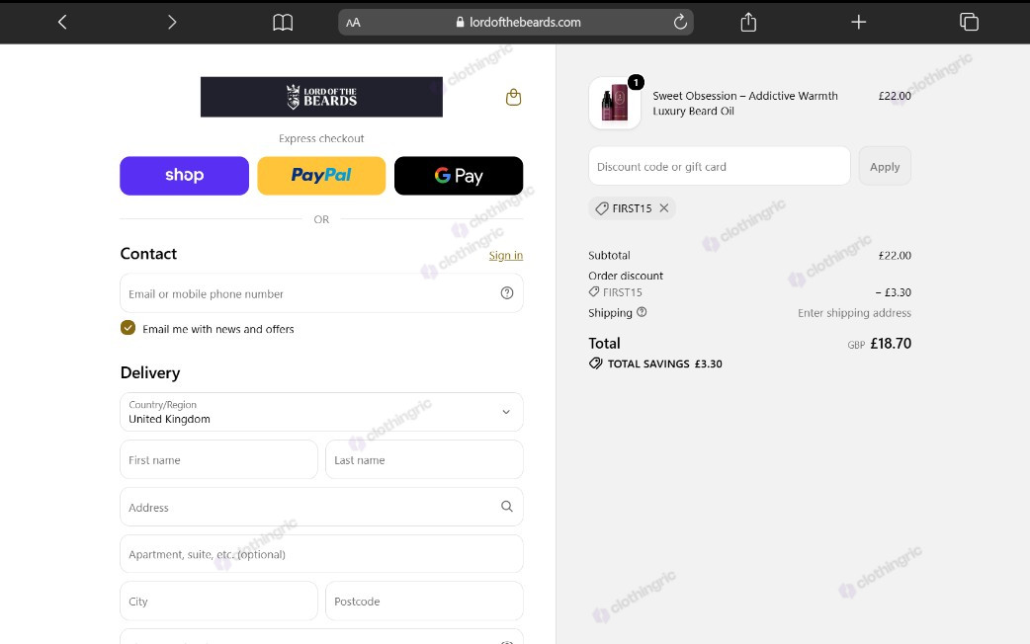Focus the Discount code or gift card field
Viewport: 1030px width, 644px height.
click(x=720, y=166)
